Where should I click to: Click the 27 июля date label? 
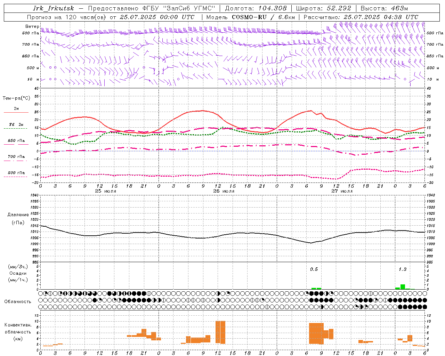(342, 191)
